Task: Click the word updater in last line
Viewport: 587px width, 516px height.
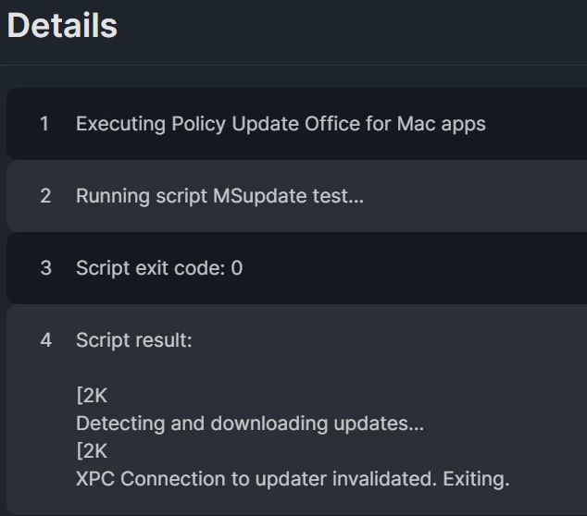Action: coord(291,479)
